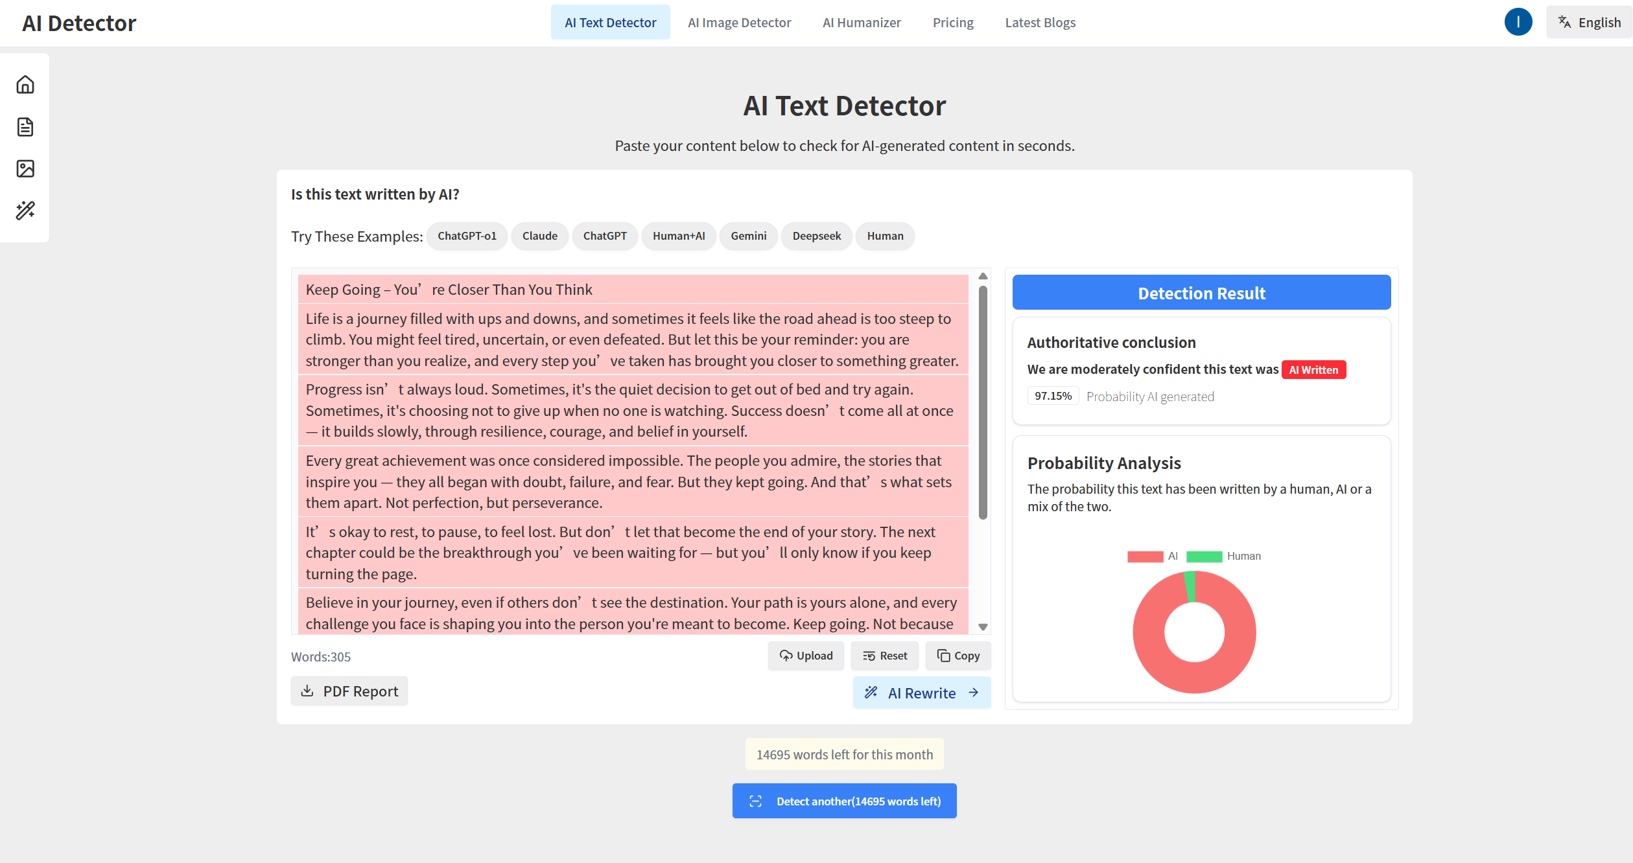
Task: Click the document icon in the sidebar
Action: tap(25, 127)
